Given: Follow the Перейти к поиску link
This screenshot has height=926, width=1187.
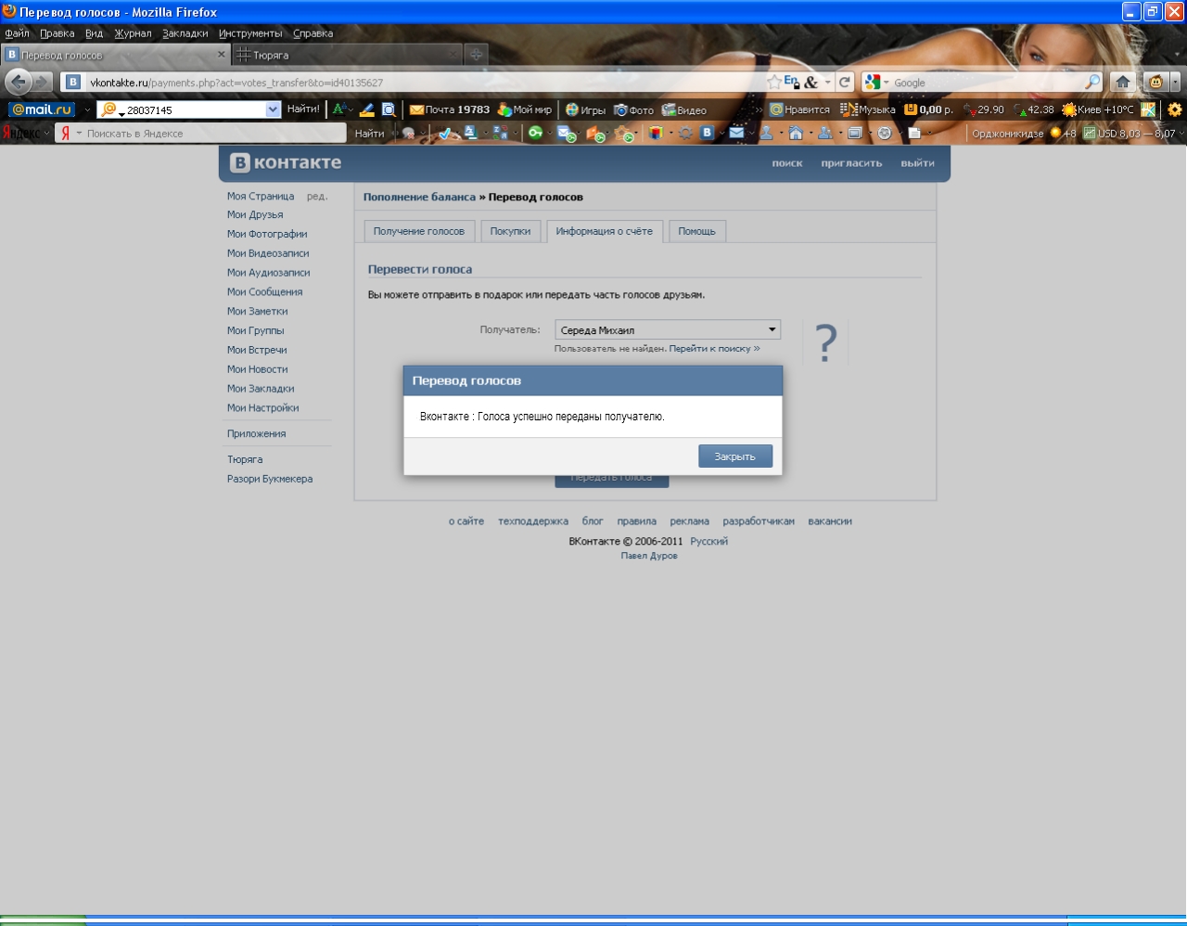Looking at the screenshot, I should coord(714,349).
